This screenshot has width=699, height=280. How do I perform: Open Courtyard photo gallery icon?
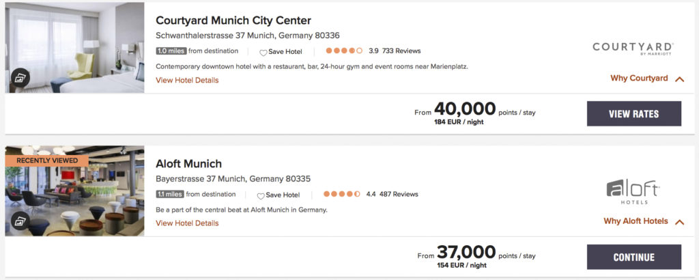[20, 79]
